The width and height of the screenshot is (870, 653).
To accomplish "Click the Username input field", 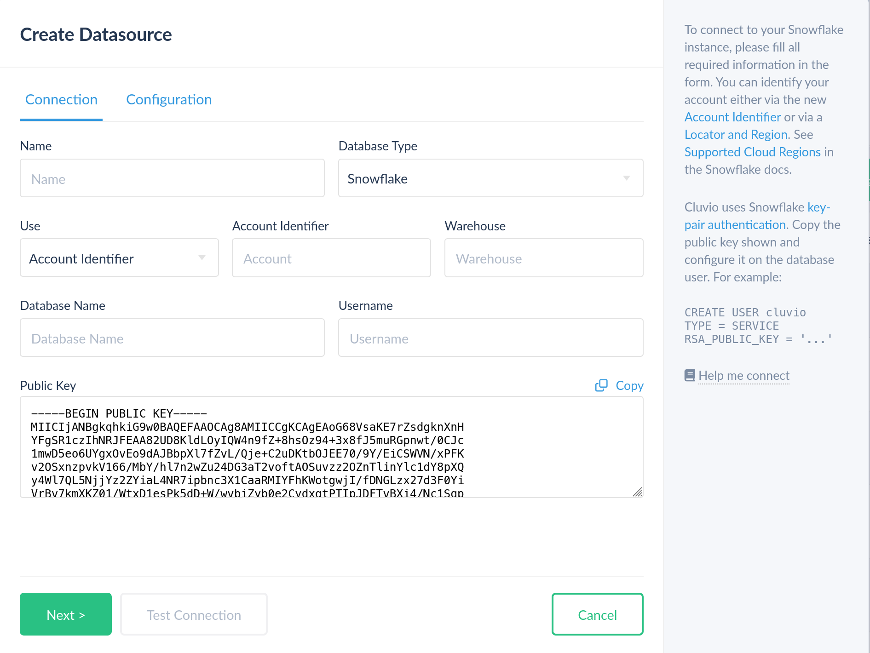I will (490, 338).
